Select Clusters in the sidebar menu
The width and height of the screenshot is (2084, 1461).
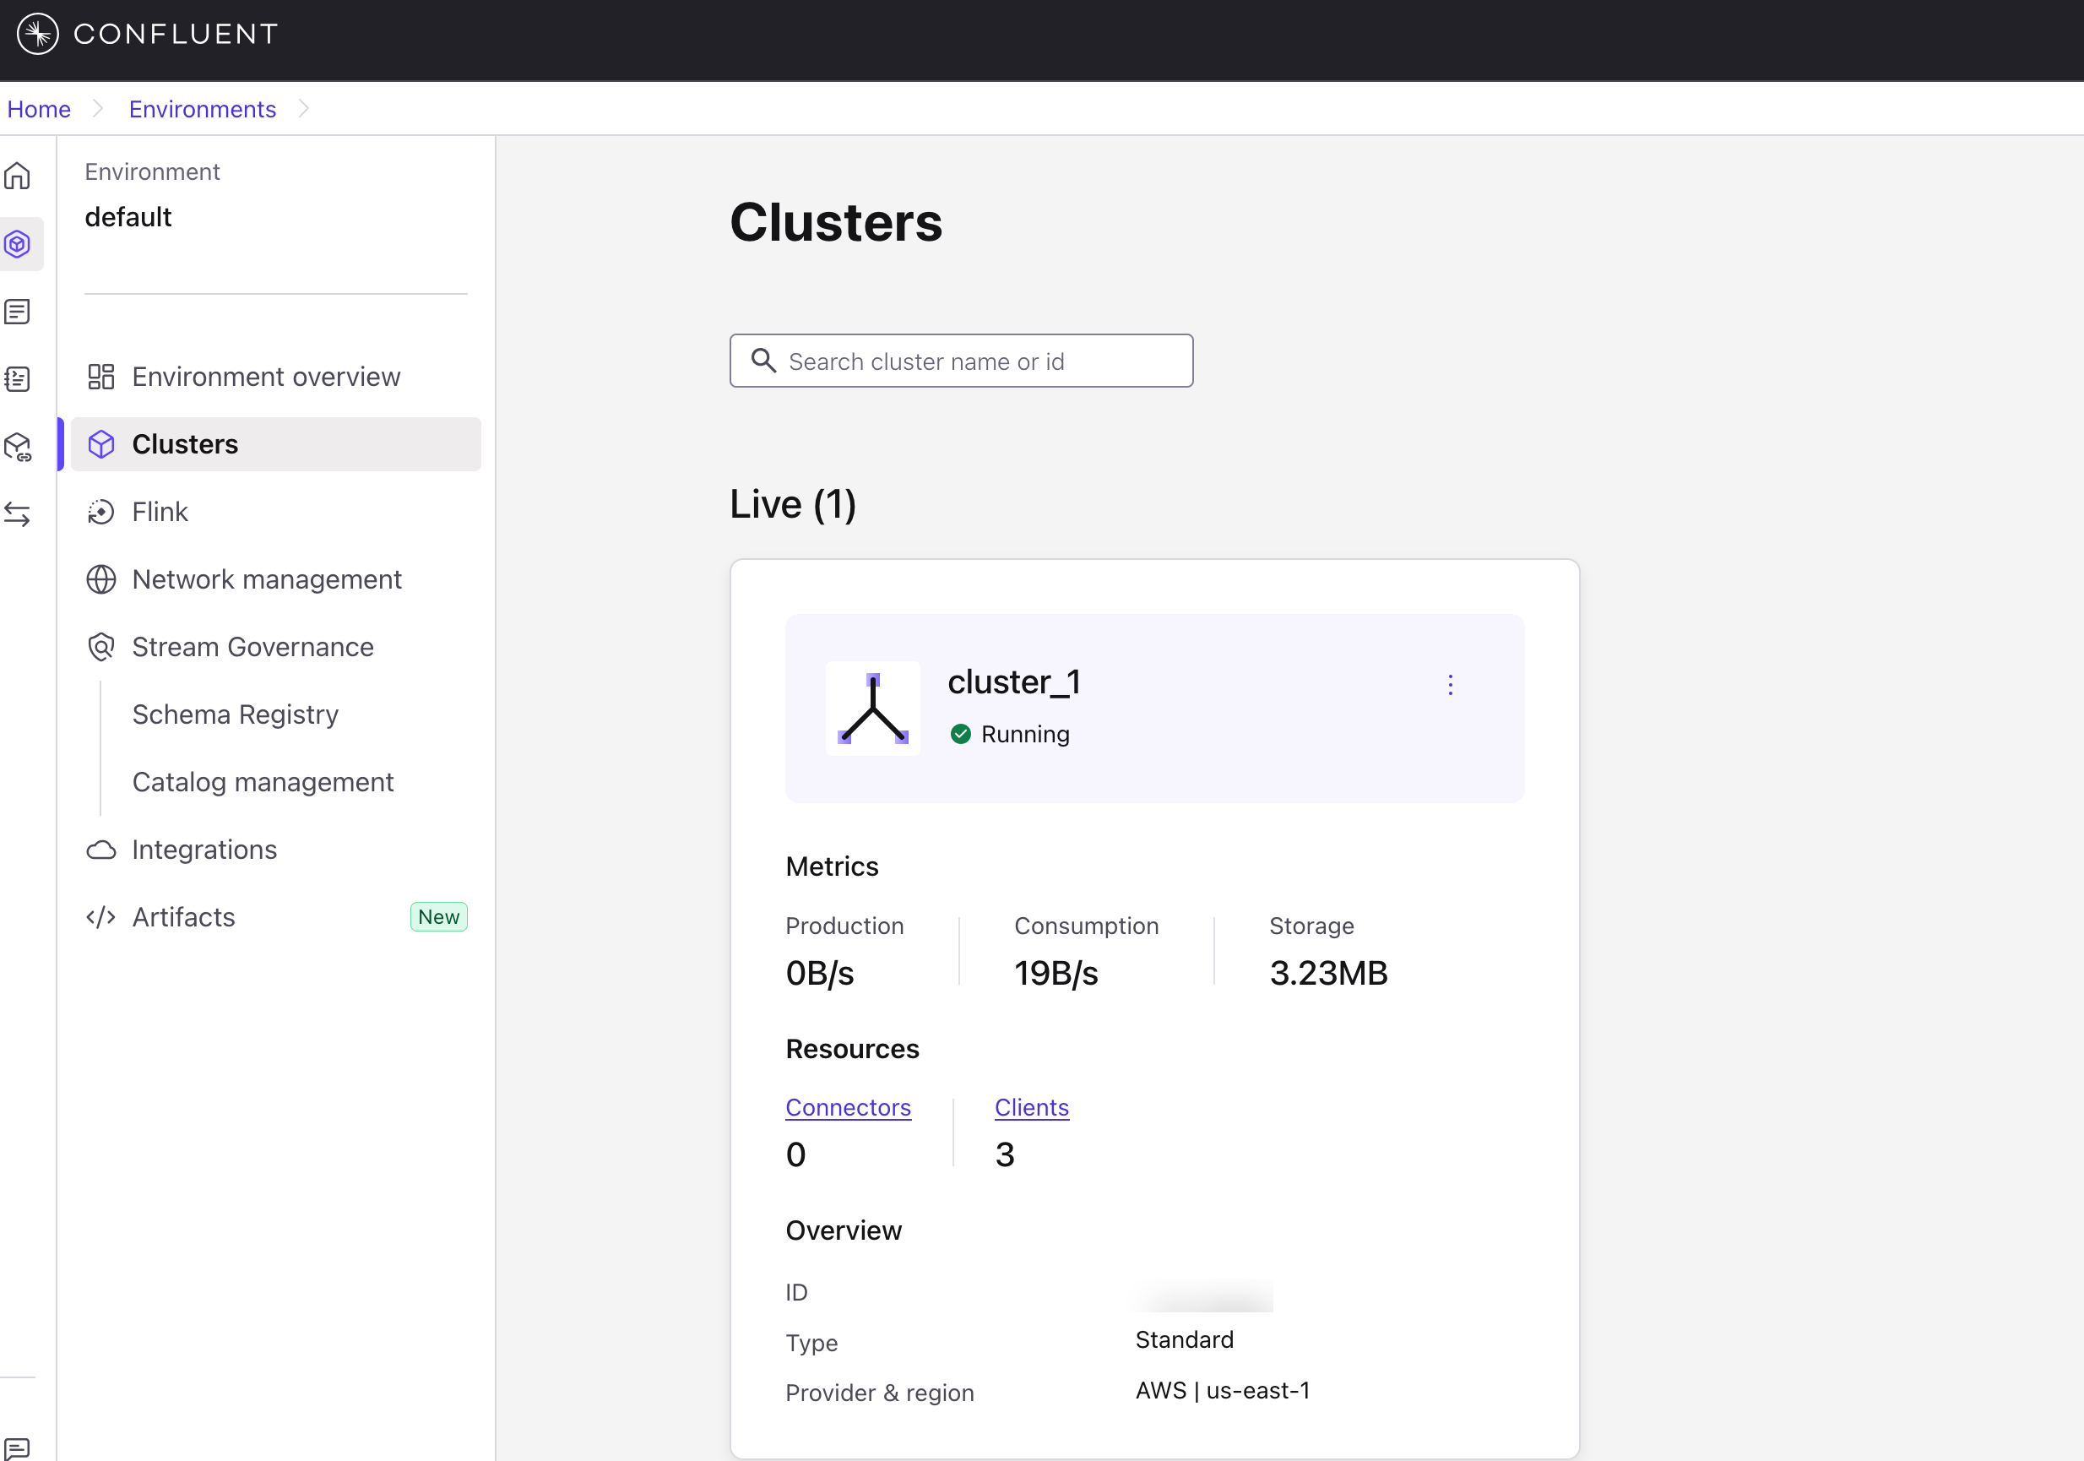185,444
